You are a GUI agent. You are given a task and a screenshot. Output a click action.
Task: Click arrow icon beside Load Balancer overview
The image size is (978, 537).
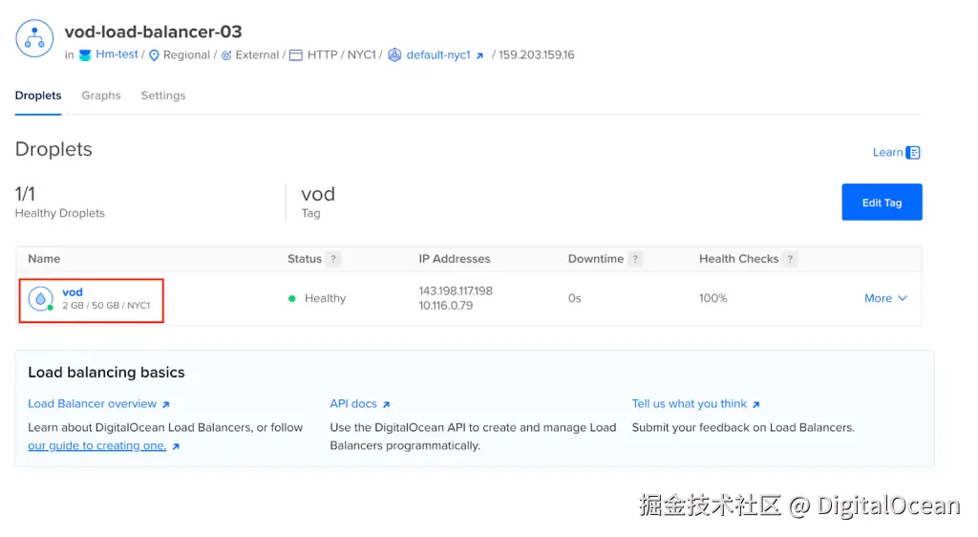click(x=166, y=405)
